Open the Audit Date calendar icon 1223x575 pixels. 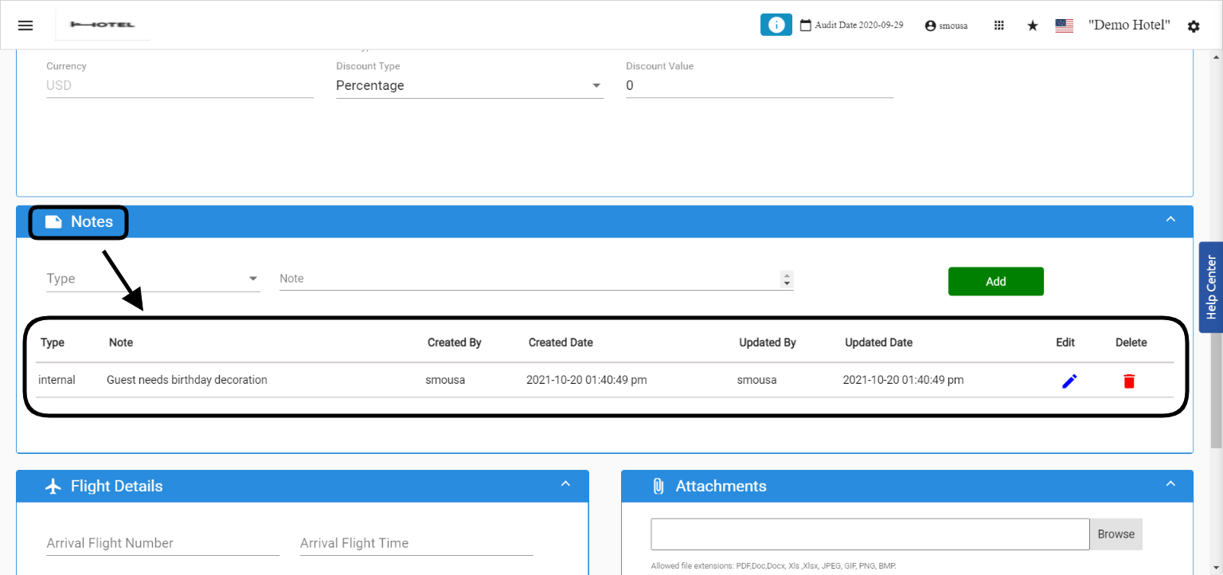805,25
